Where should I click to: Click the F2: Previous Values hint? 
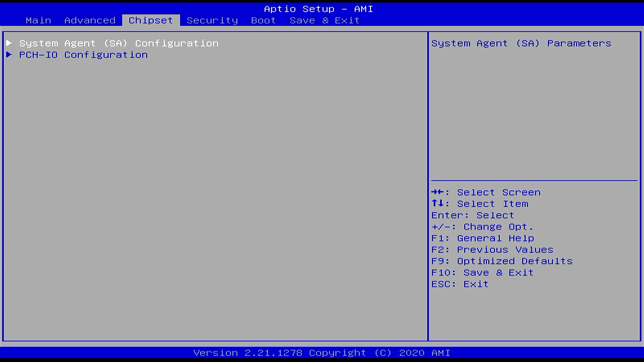coord(492,250)
